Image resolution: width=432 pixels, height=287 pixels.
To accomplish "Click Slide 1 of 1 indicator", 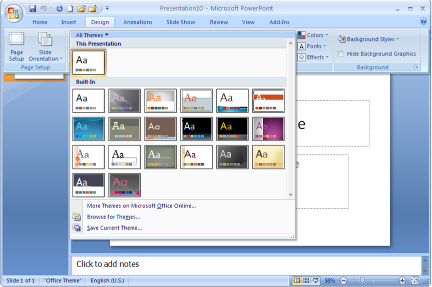I will 21,280.
